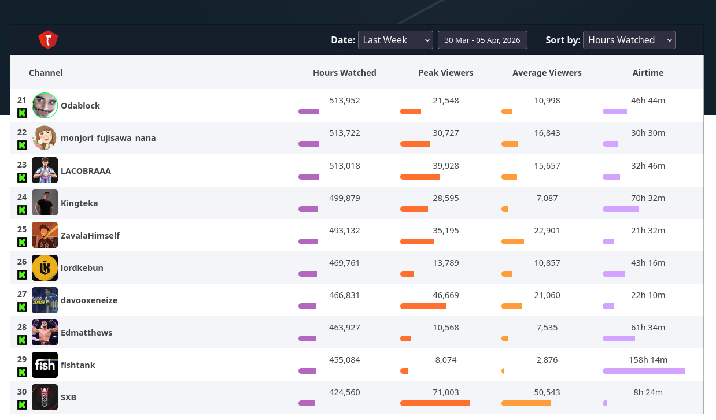
Task: Open ZavalaHimself's avatar image
Action: (45, 235)
